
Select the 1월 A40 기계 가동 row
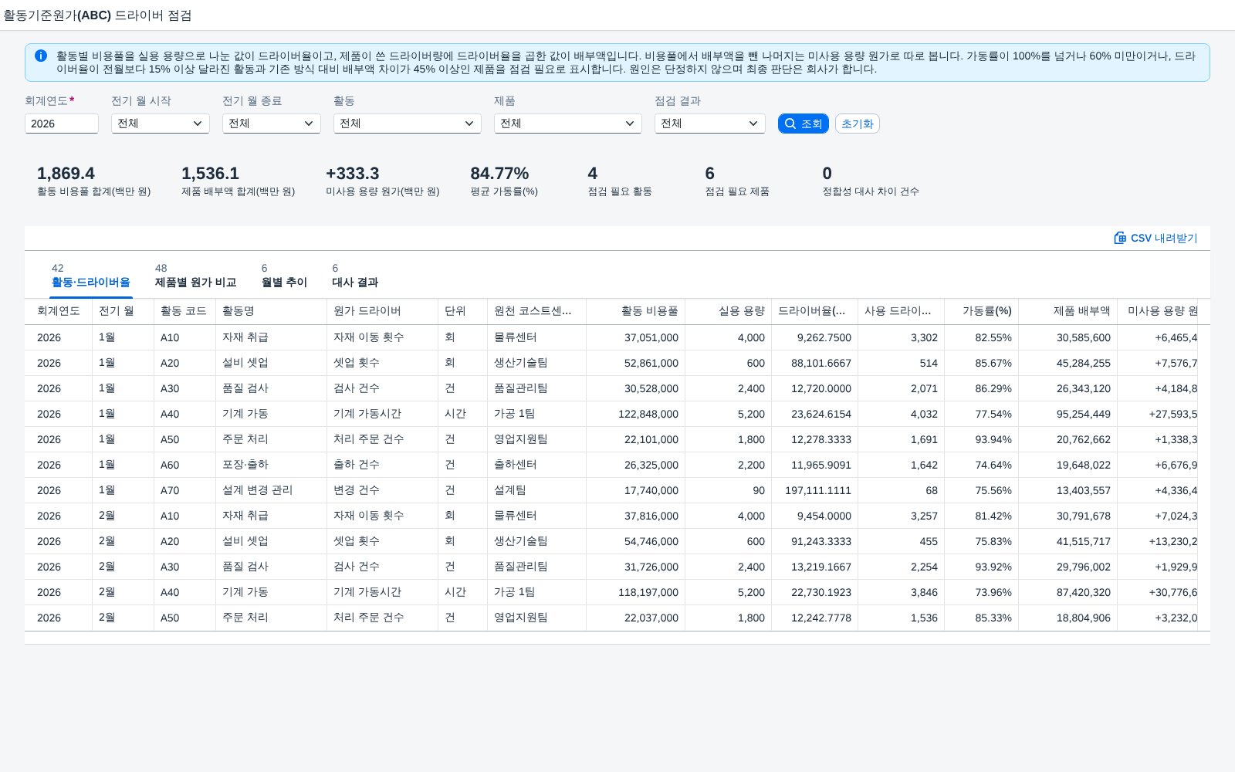click(x=617, y=414)
